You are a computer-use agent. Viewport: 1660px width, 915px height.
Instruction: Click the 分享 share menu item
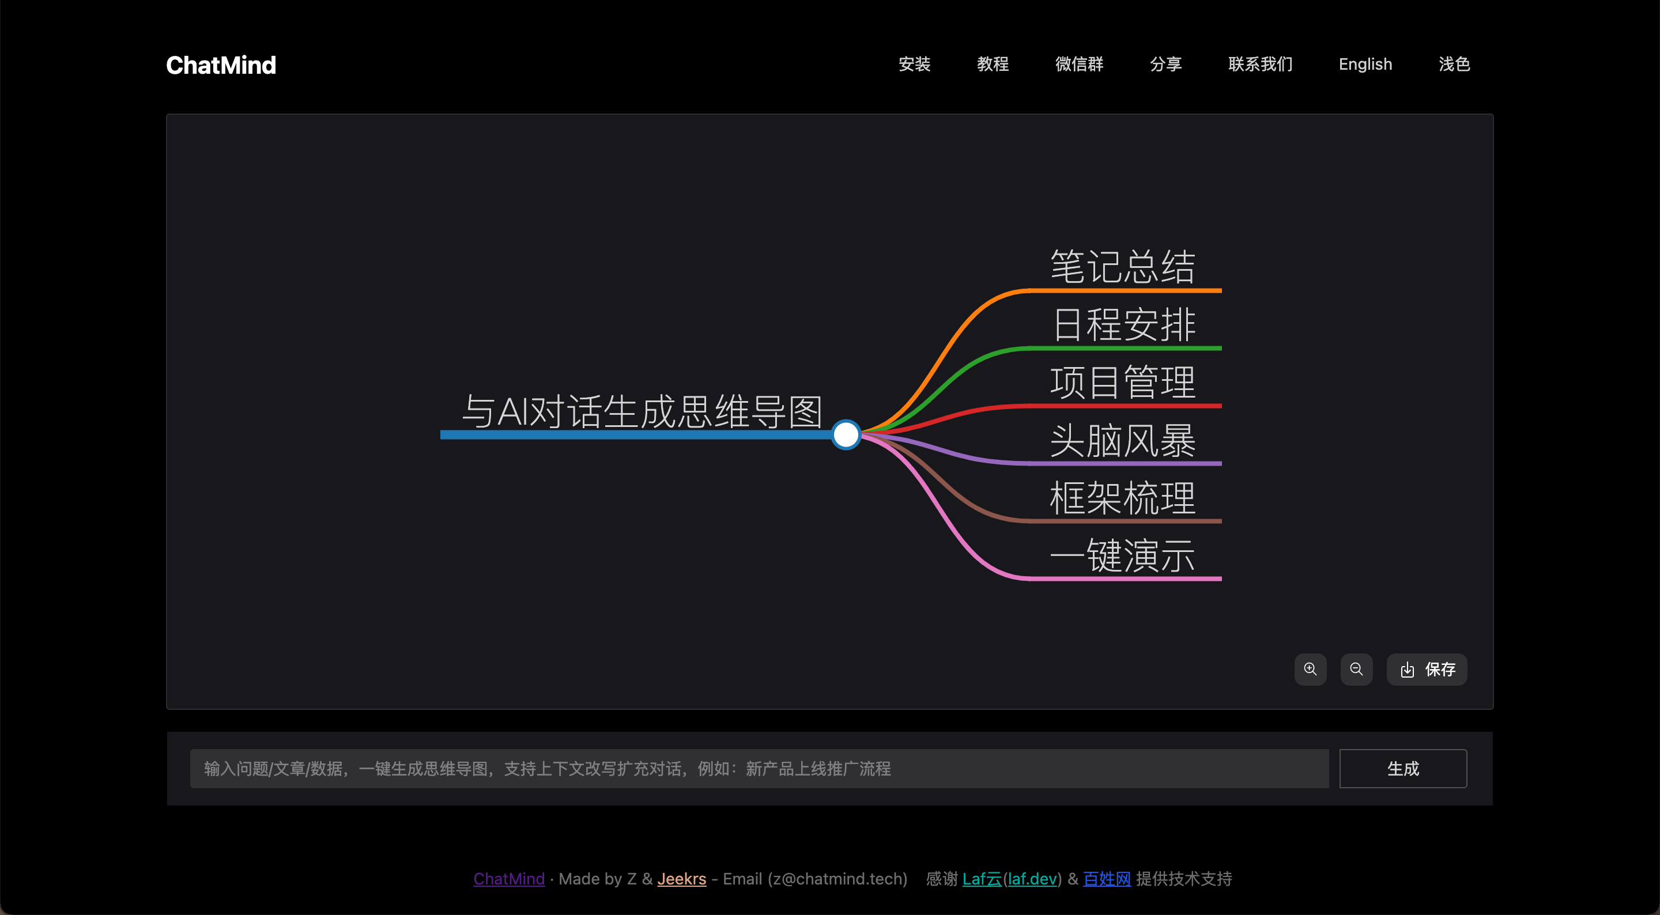1165,64
